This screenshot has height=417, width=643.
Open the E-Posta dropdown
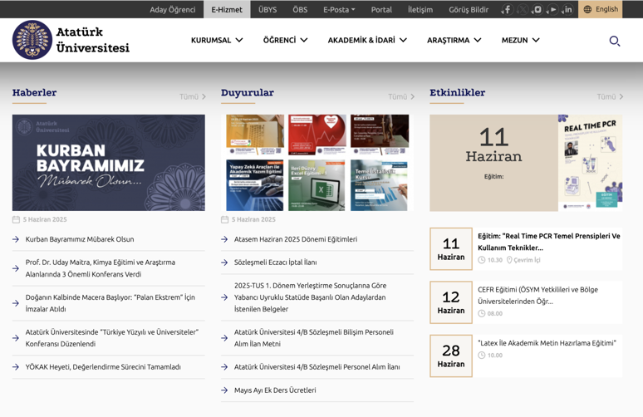339,9
